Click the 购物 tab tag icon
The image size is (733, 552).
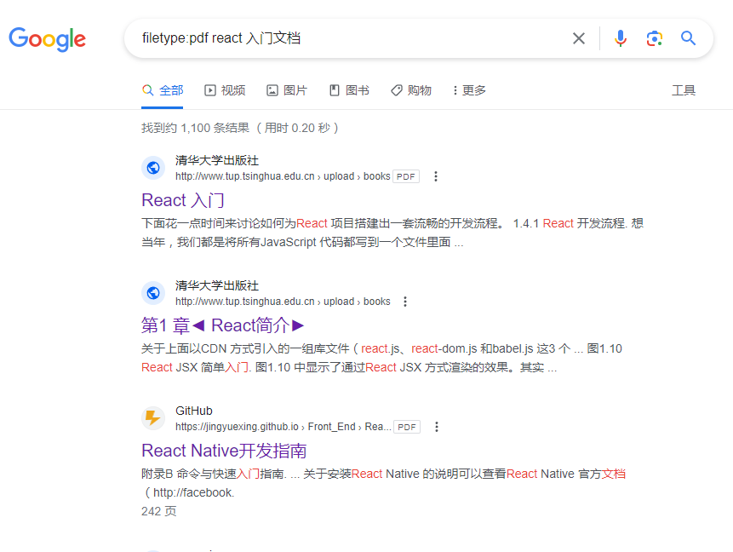pos(397,90)
